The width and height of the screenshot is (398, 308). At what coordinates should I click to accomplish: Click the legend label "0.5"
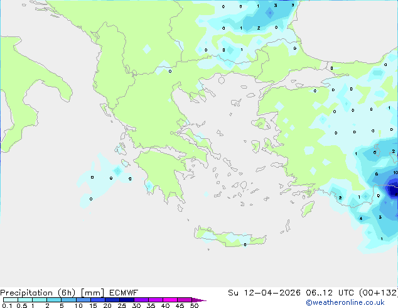point(21,305)
